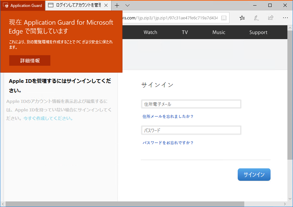Focus the パスワード input field
Viewport: 293px width, 207px height.
pyautogui.click(x=191, y=130)
